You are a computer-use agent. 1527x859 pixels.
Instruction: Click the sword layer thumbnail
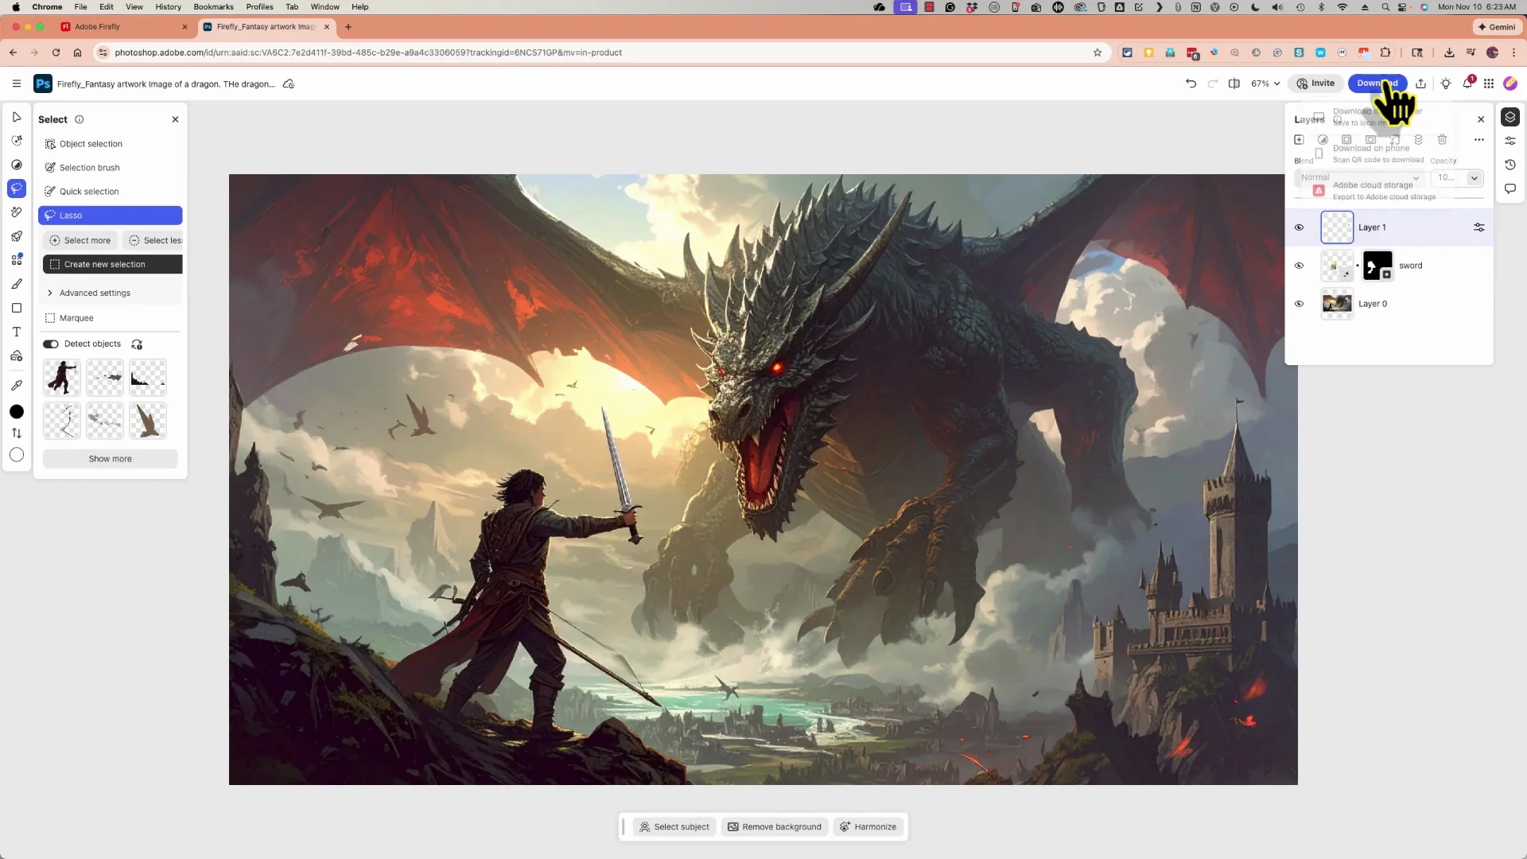[x=1336, y=265]
